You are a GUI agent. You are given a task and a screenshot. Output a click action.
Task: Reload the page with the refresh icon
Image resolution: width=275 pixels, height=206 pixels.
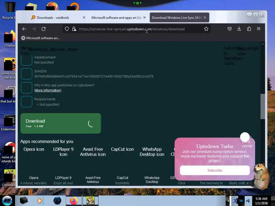pyautogui.click(x=44, y=29)
